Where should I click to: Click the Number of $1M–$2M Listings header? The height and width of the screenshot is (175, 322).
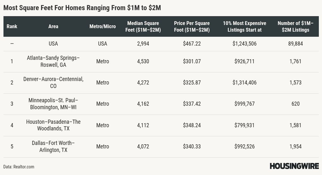pos(295,27)
